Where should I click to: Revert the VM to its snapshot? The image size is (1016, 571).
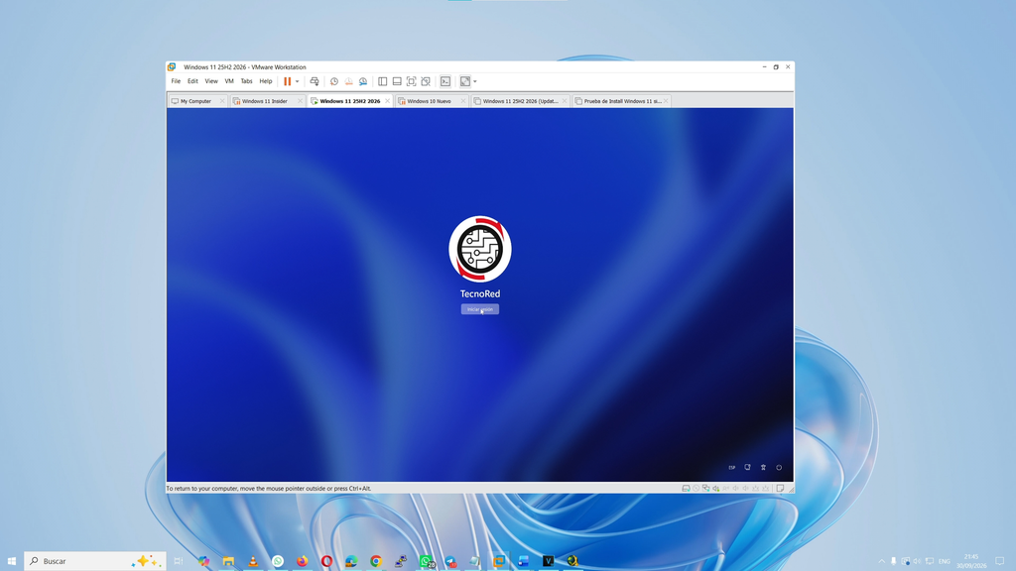[348, 81]
